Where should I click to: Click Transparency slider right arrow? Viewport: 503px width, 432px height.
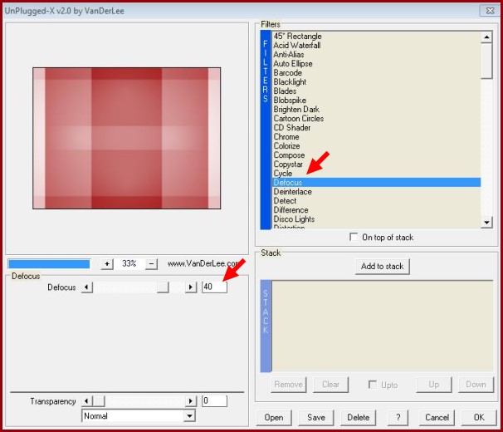pyautogui.click(x=191, y=401)
